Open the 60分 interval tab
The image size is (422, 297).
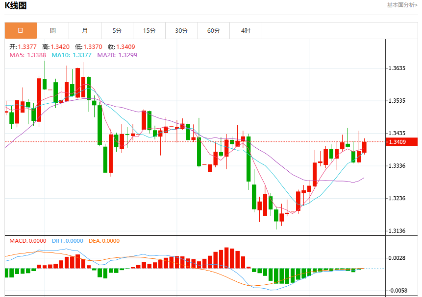(x=214, y=31)
